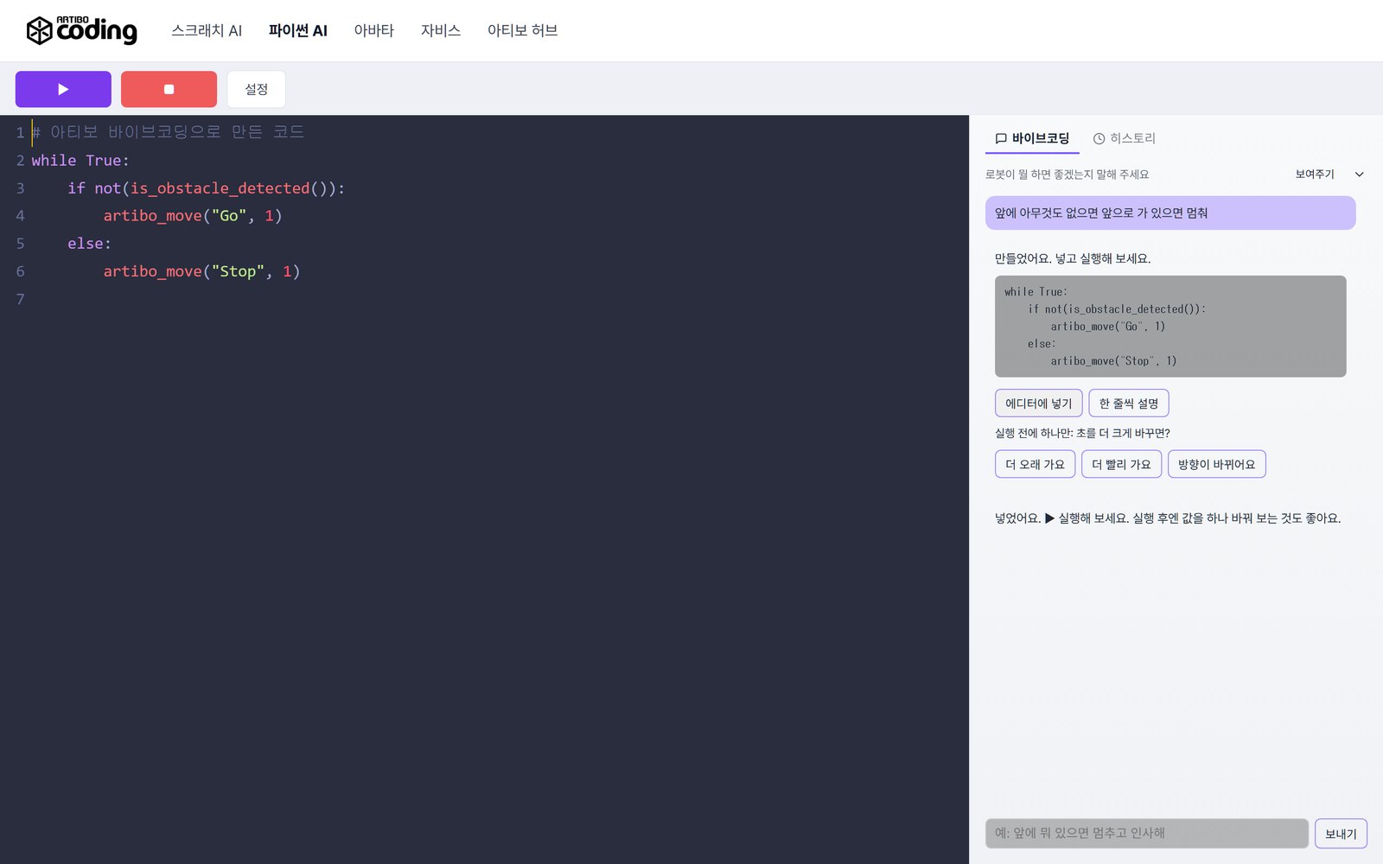Choose the 더 빨리 가요 suggestion
1383x864 pixels.
click(x=1121, y=464)
